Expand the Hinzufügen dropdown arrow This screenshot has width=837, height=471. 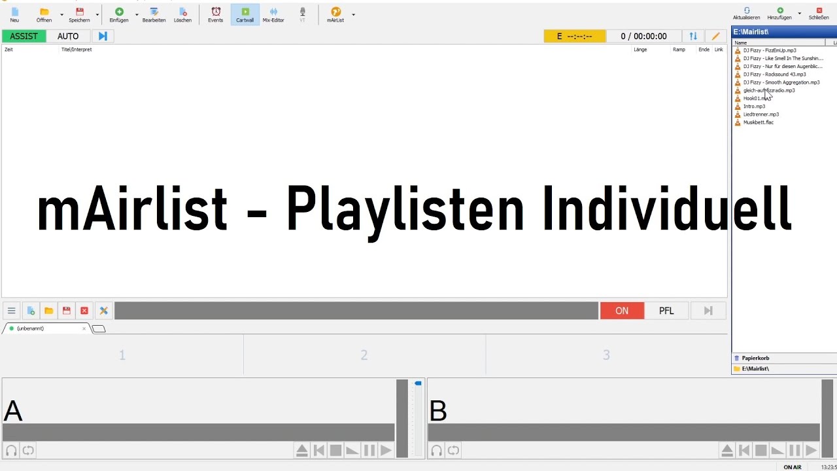(799, 13)
